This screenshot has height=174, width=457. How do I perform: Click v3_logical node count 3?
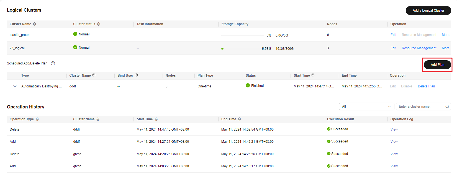point(328,48)
